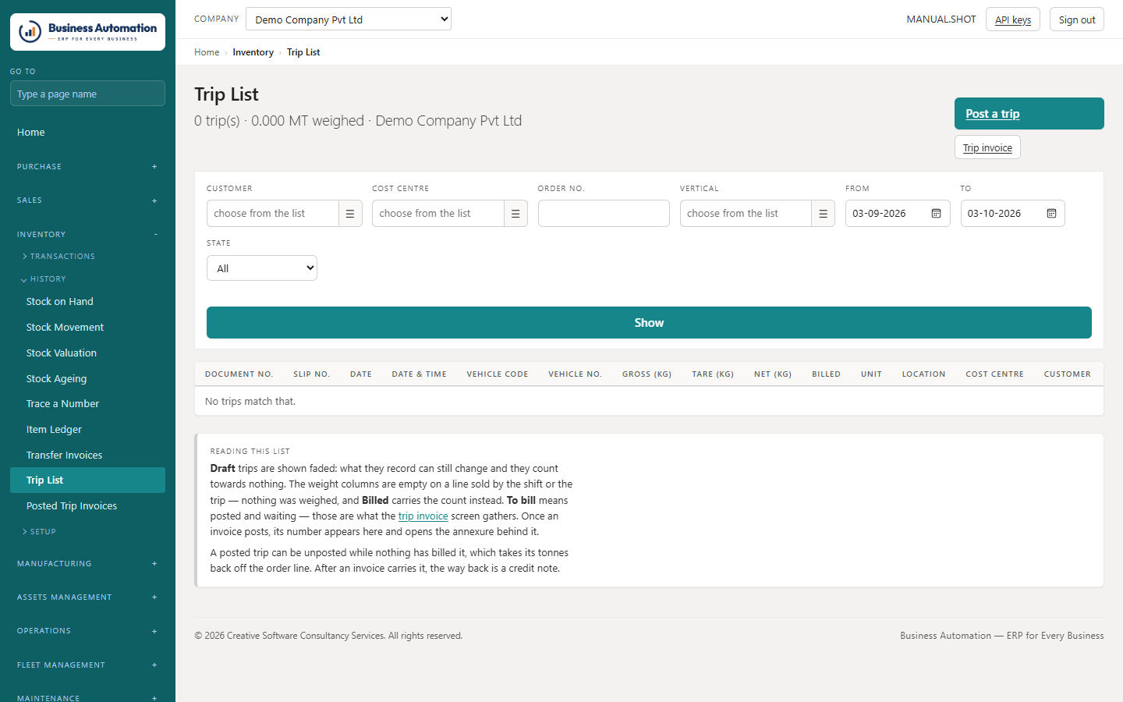Expand the Fleet Management section
This screenshot has width=1123, height=702.
point(87,665)
